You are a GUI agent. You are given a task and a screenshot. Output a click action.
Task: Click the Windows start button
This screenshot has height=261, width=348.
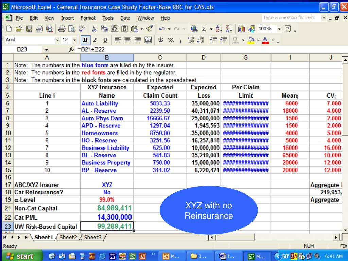[21, 256]
